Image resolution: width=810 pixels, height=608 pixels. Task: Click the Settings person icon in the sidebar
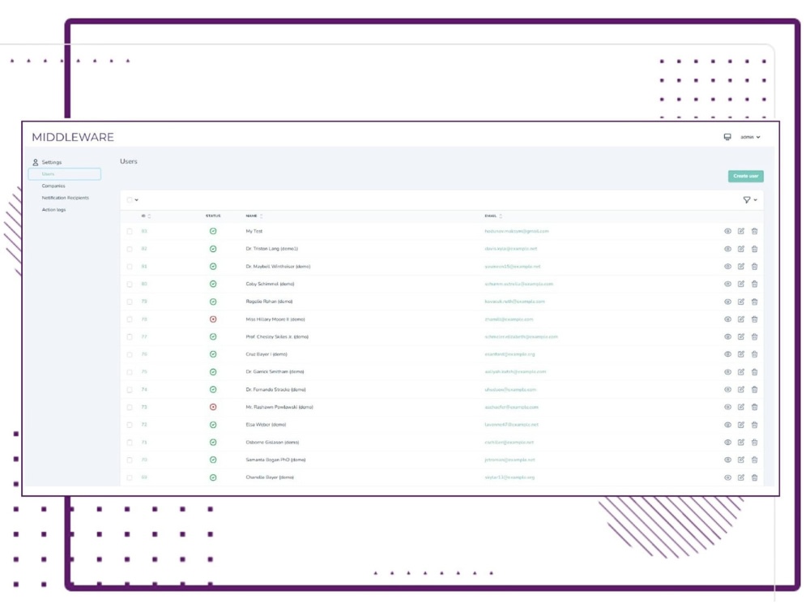coord(35,162)
